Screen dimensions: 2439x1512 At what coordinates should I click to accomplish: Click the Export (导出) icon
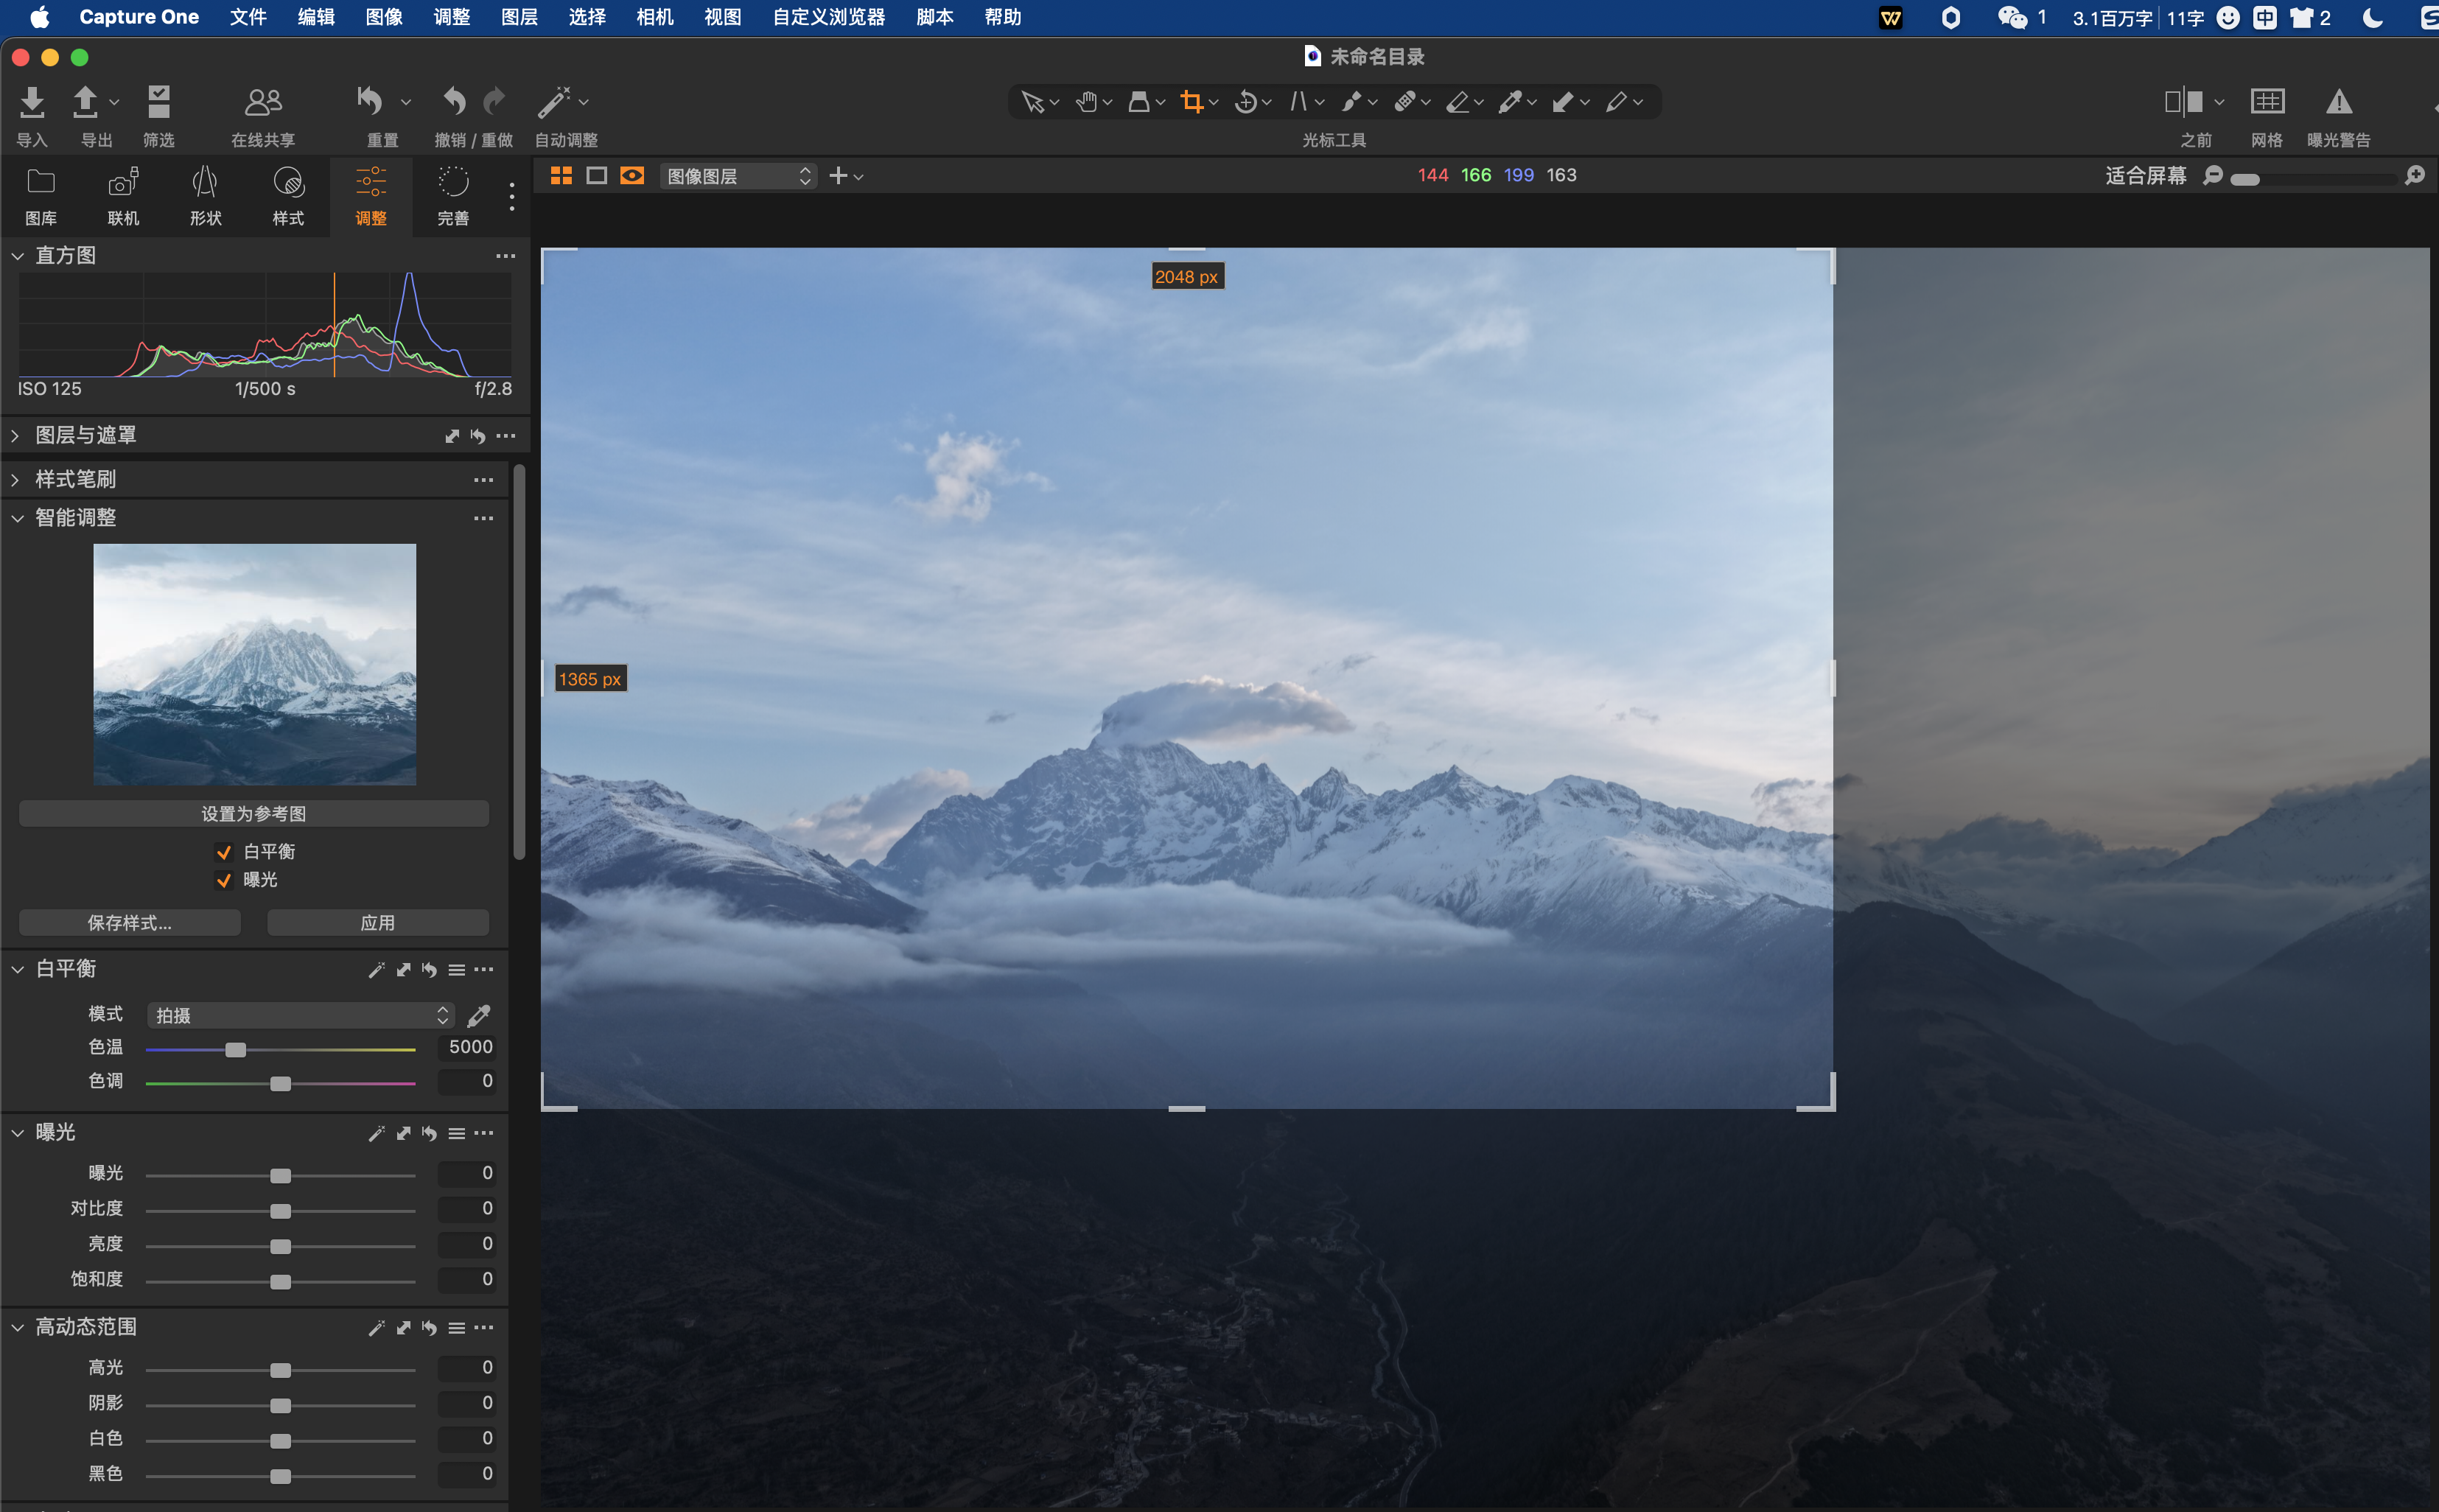(x=86, y=101)
